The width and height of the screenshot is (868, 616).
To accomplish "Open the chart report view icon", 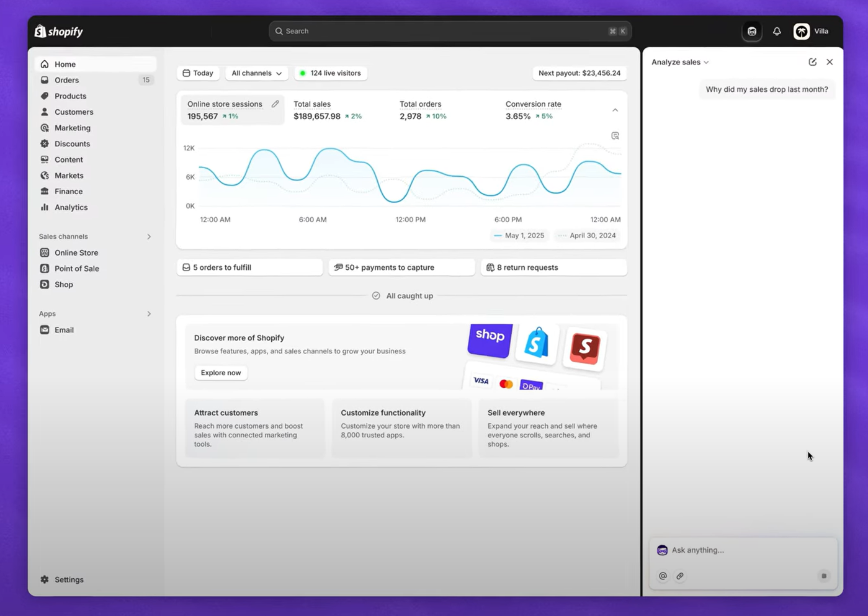I will pos(615,135).
